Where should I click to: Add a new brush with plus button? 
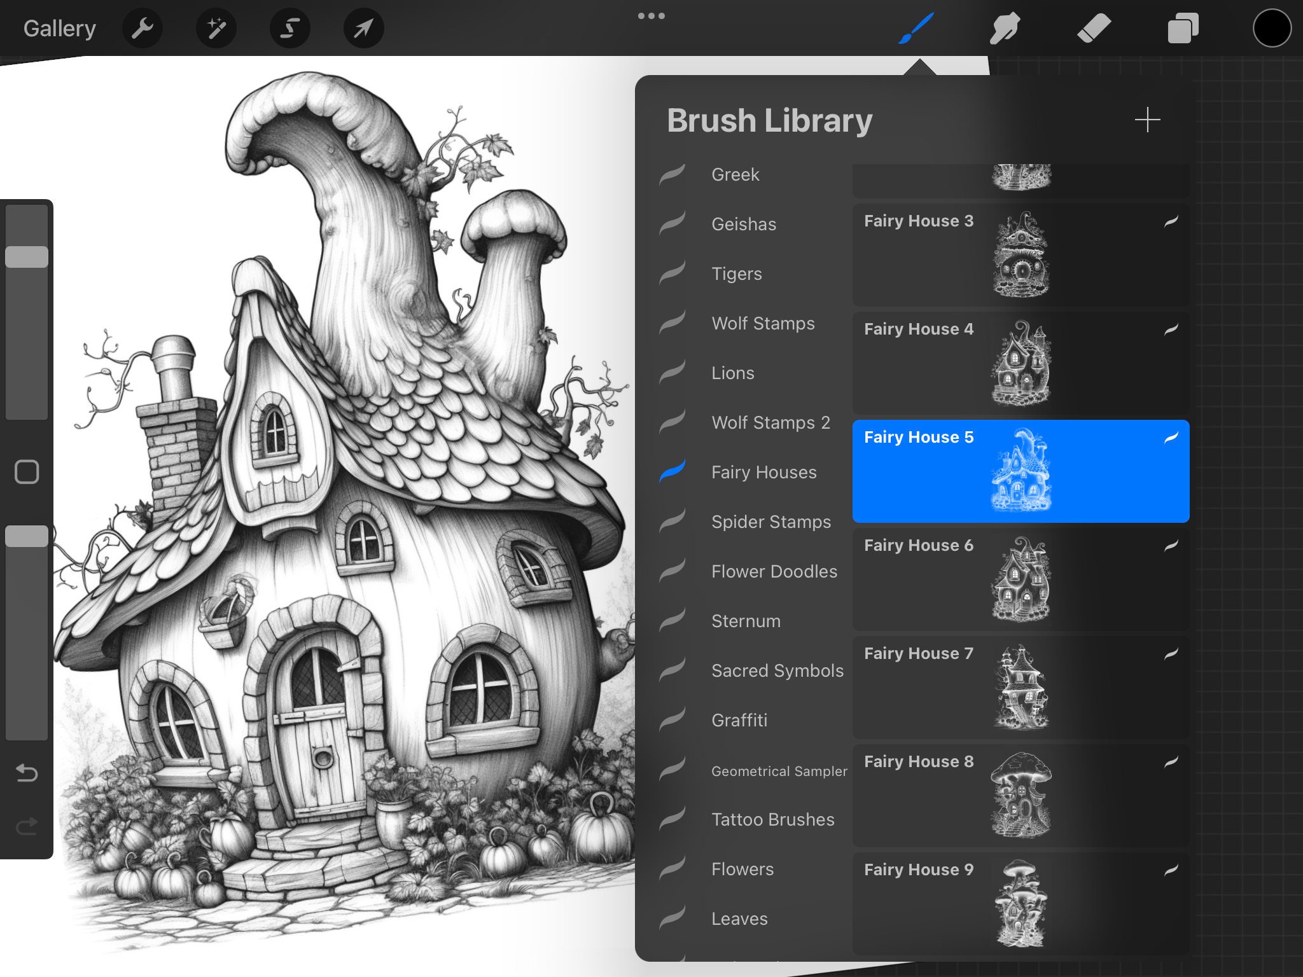coord(1148,120)
